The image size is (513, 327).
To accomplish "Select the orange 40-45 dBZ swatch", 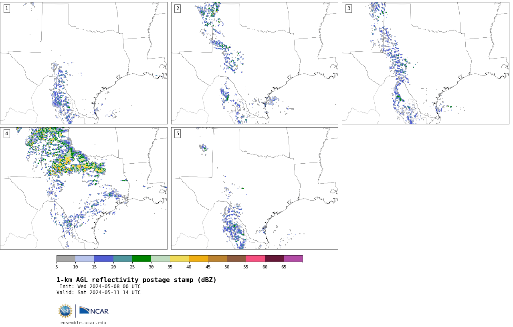I will pos(198,258).
